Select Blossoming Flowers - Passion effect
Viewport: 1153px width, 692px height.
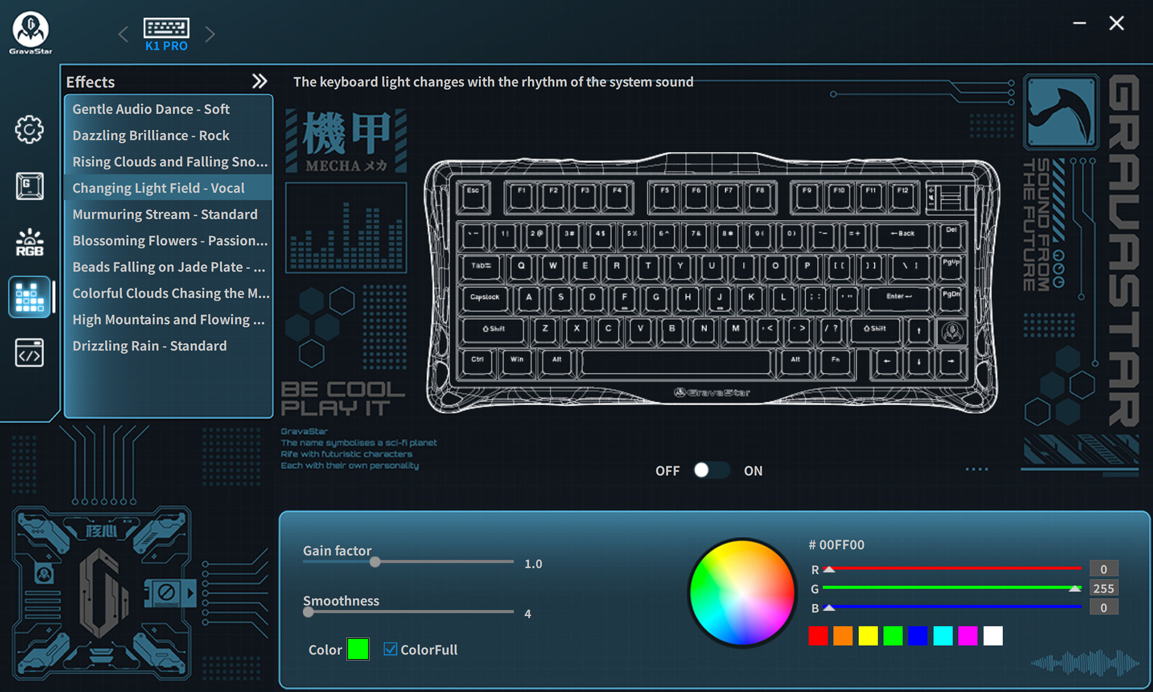coord(168,240)
